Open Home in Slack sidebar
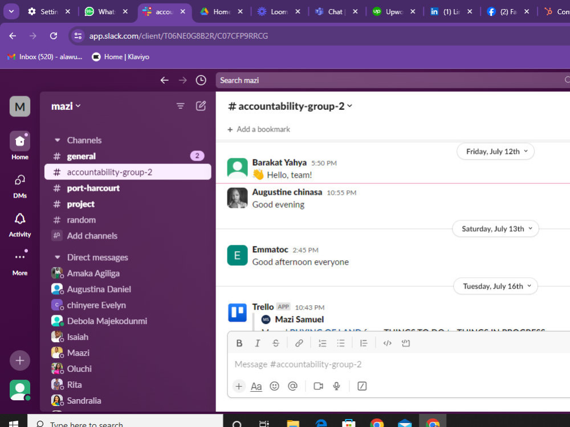 click(19, 146)
